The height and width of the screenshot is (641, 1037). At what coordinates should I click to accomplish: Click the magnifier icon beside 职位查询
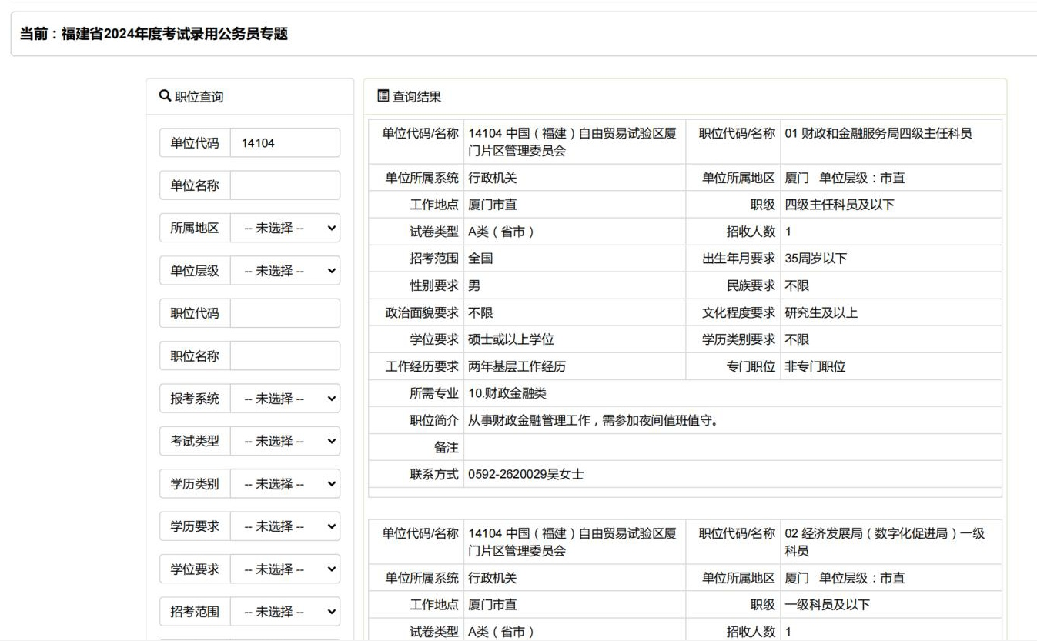click(164, 96)
